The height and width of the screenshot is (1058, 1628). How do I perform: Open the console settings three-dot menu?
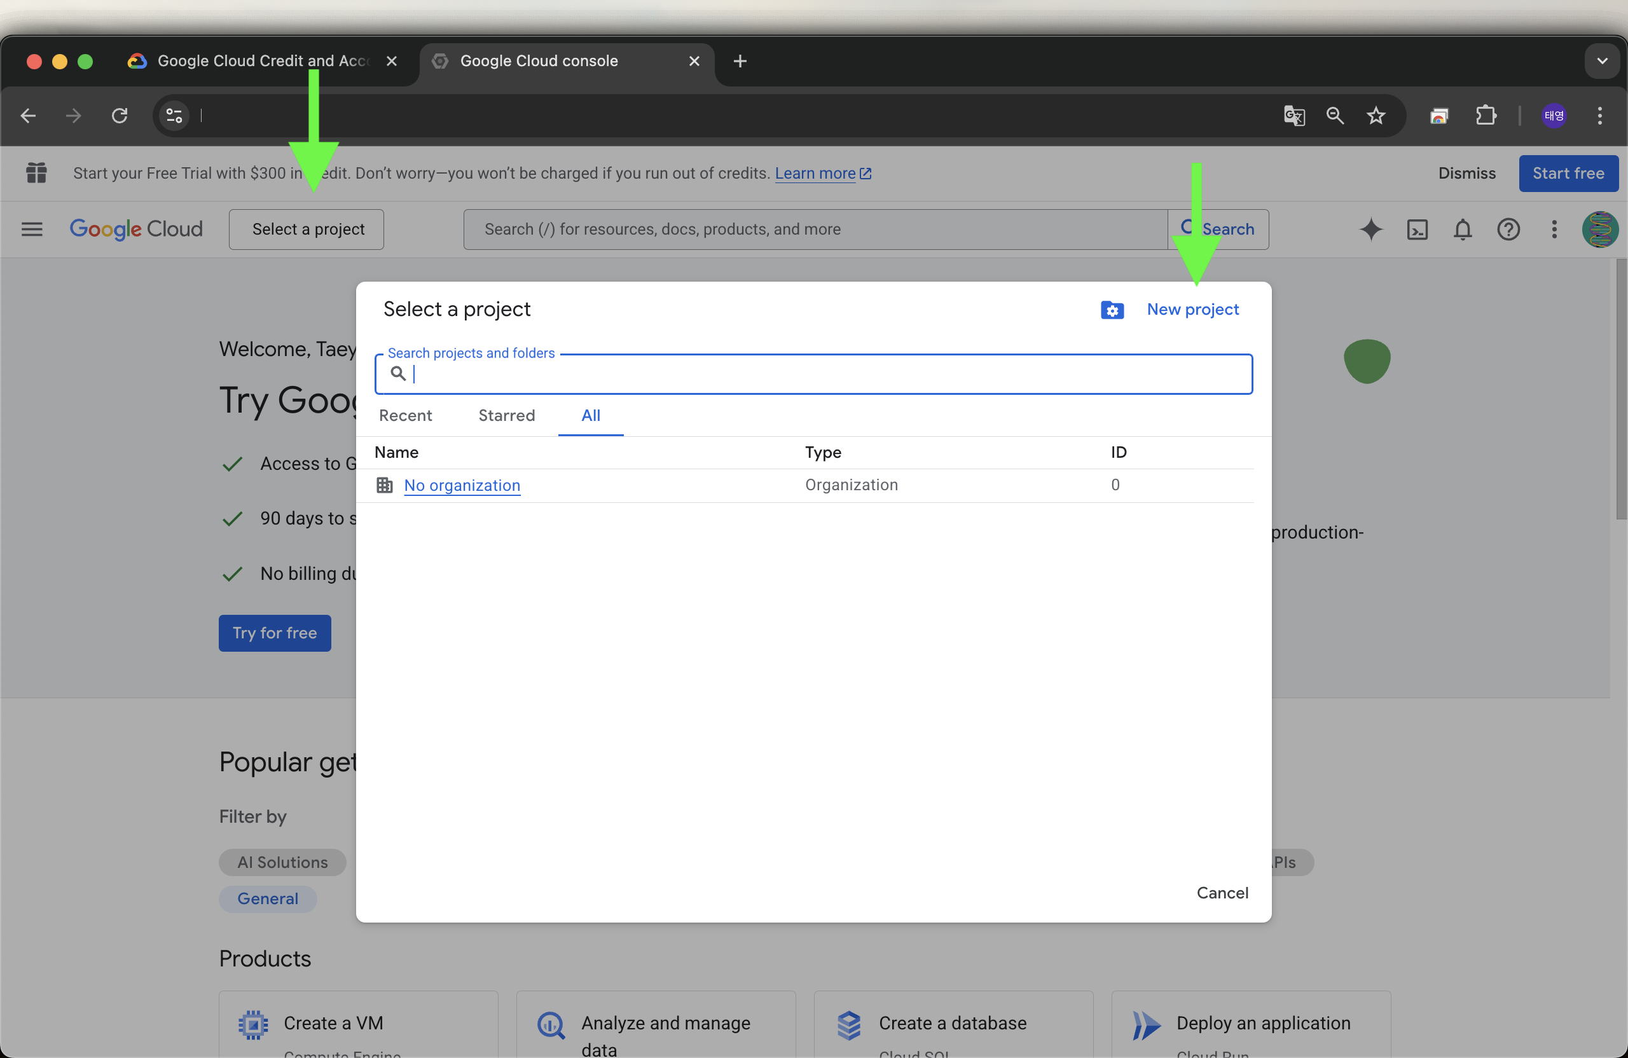pyautogui.click(x=1554, y=229)
